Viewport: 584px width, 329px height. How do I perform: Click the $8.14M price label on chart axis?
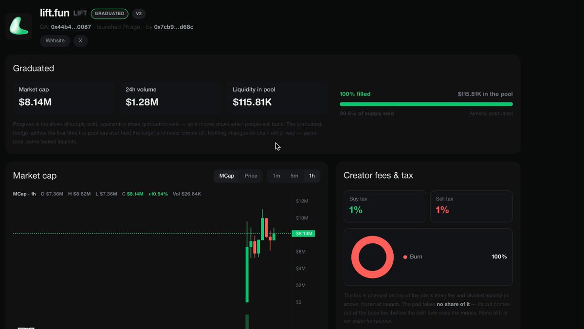[304, 234]
